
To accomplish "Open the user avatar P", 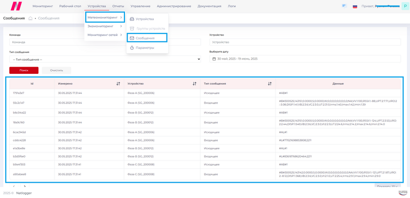I will pyautogui.click(x=405, y=6).
